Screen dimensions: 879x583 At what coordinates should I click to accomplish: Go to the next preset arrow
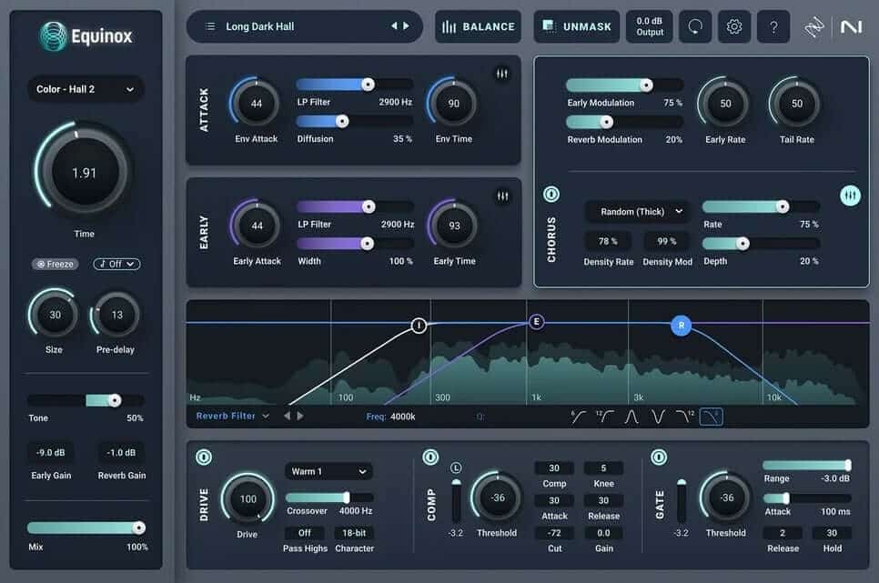(407, 25)
